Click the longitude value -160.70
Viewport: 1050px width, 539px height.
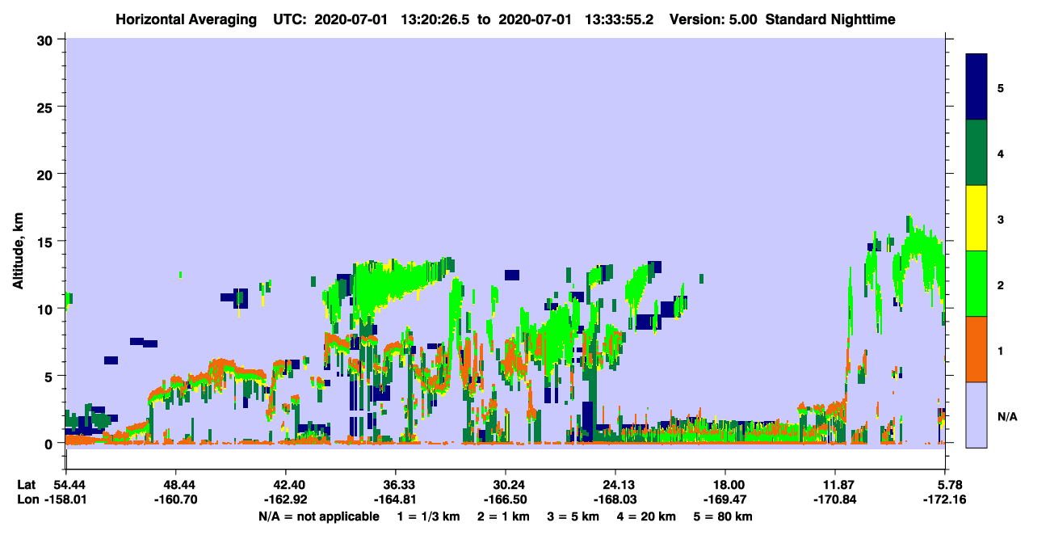175,500
